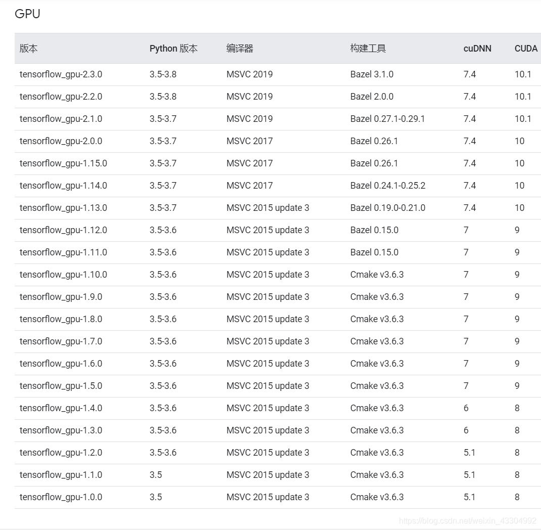Image resolution: width=541 pixels, height=530 pixels.
Task: Click the tensorflow_gpu-1.13.0 row label
Action: pos(63,208)
